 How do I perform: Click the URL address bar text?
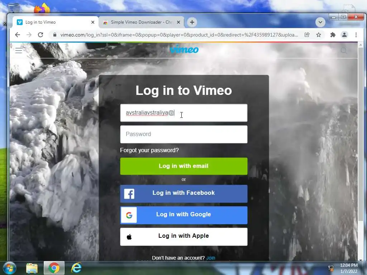(x=179, y=35)
